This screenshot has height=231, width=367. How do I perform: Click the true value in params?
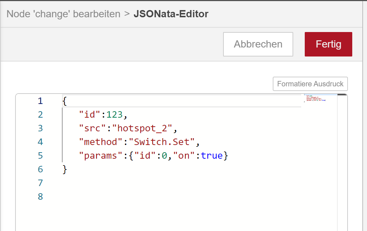tap(212, 155)
